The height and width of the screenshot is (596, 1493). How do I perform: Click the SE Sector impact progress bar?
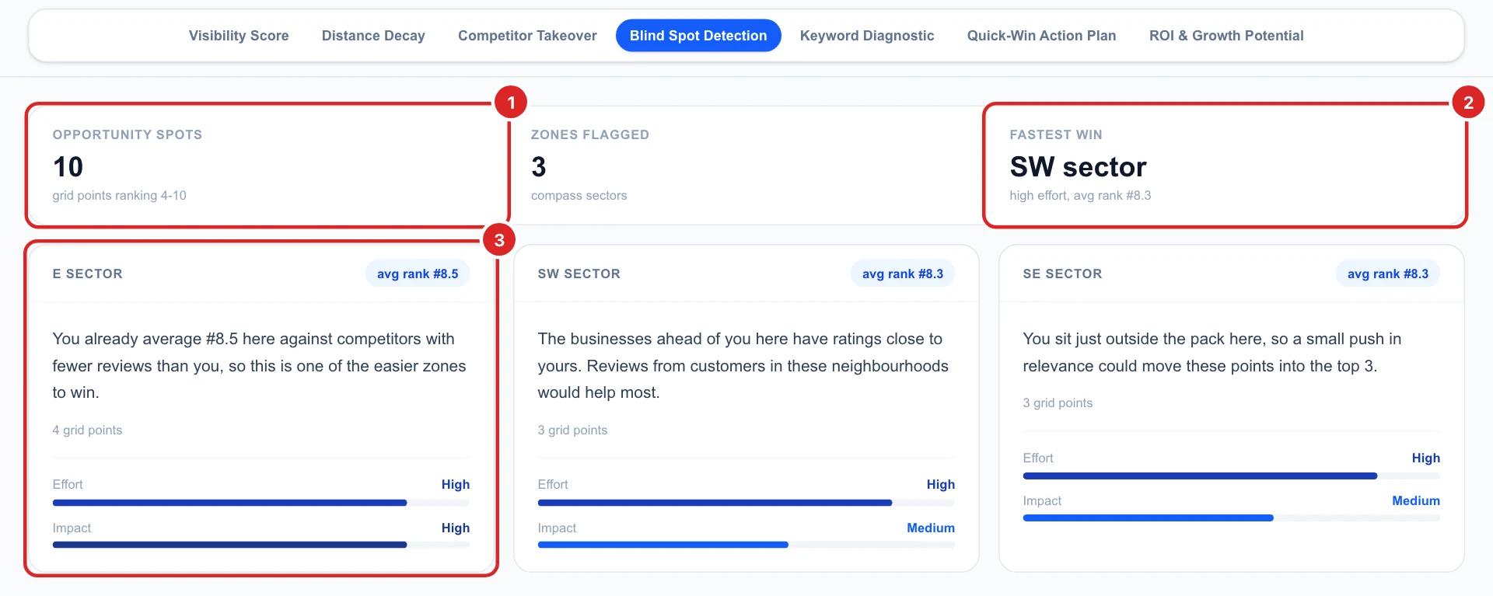pyautogui.click(x=1232, y=518)
